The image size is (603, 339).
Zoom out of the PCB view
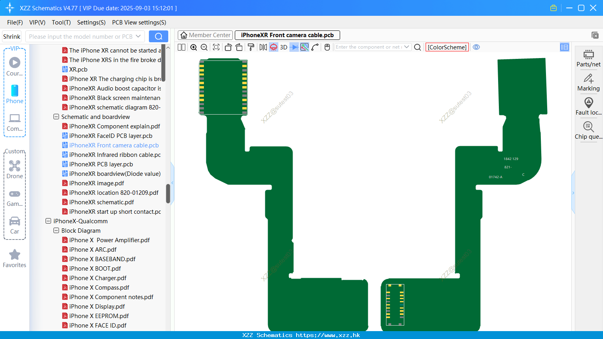point(204,47)
